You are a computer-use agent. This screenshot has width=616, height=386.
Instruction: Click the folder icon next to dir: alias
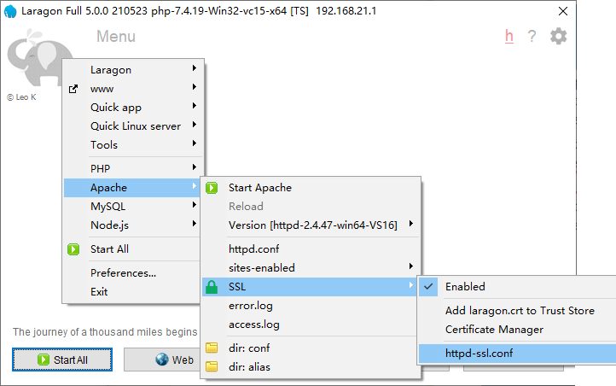[x=212, y=366]
